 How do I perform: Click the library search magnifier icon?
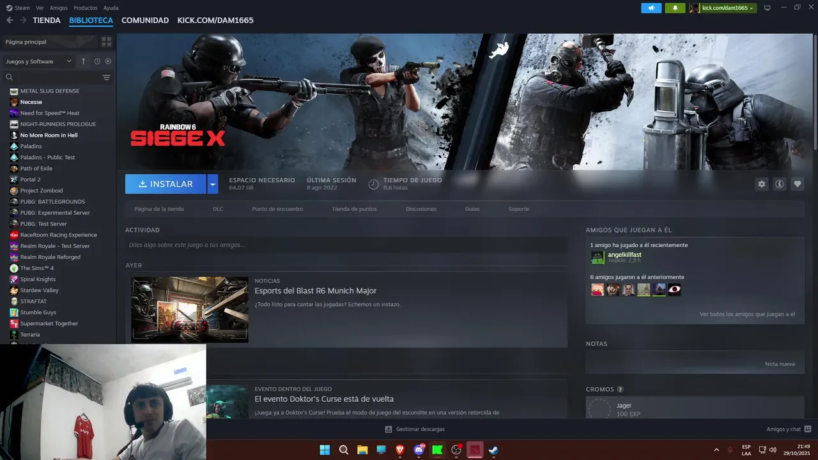10,77
